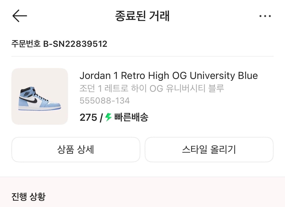Tap the style code 555088-134
This screenshot has width=285, height=207.
(x=105, y=101)
